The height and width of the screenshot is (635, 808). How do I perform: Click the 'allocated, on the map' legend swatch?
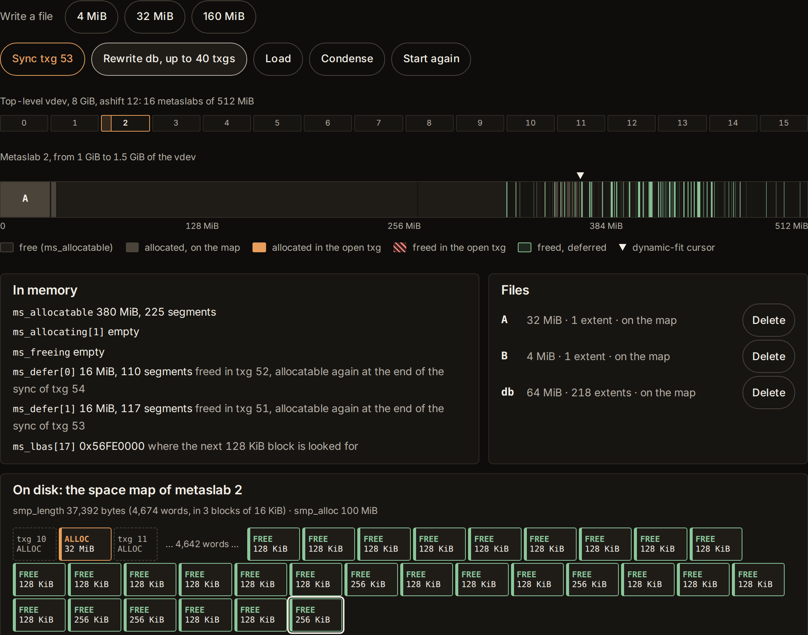pyautogui.click(x=132, y=247)
